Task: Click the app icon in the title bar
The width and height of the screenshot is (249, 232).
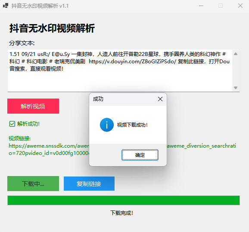Action: pyautogui.click(x=6, y=6)
